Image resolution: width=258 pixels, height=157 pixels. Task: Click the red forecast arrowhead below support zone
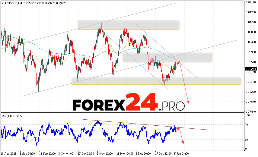(x=188, y=102)
